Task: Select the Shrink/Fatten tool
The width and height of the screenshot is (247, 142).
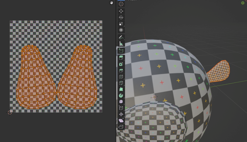Action: 121,114
